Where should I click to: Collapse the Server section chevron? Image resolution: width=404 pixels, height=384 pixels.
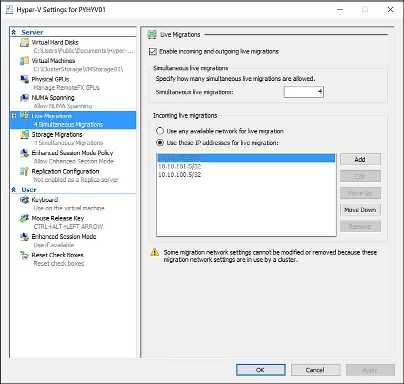14,32
